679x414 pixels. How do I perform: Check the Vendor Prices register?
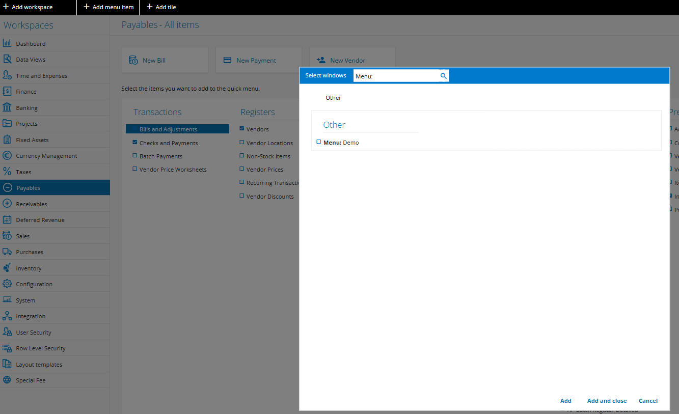tap(241, 169)
